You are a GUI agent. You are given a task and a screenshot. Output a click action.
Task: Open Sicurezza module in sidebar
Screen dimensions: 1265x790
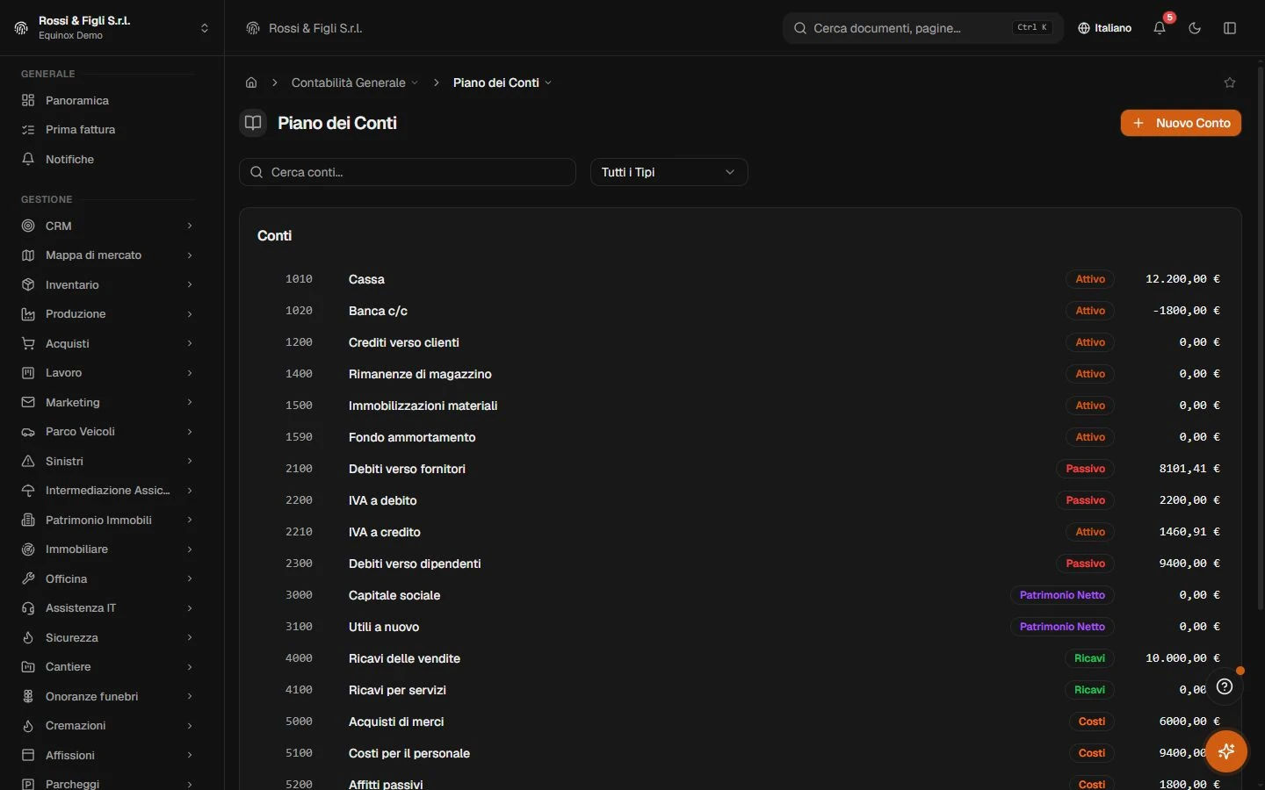(107, 637)
